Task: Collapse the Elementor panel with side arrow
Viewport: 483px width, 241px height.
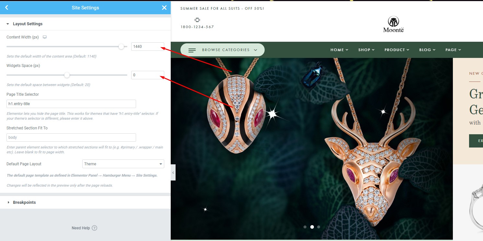Action: (x=173, y=173)
